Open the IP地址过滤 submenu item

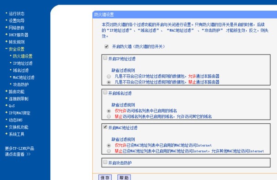tap(23, 63)
